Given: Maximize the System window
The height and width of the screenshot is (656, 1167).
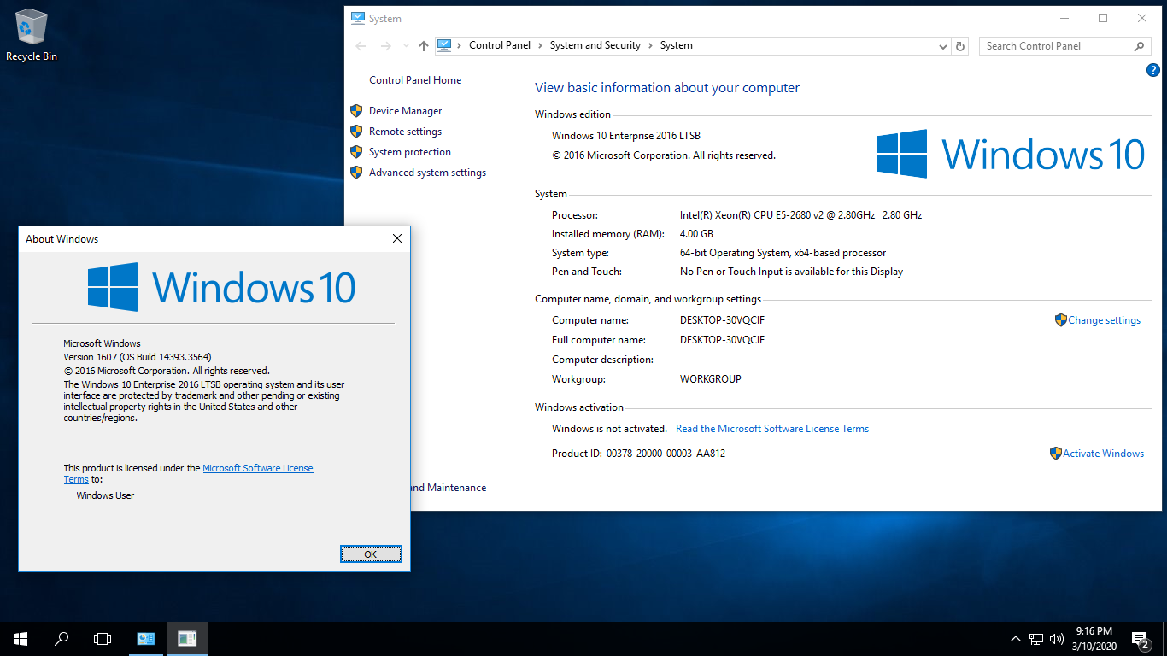Looking at the screenshot, I should pyautogui.click(x=1103, y=18).
